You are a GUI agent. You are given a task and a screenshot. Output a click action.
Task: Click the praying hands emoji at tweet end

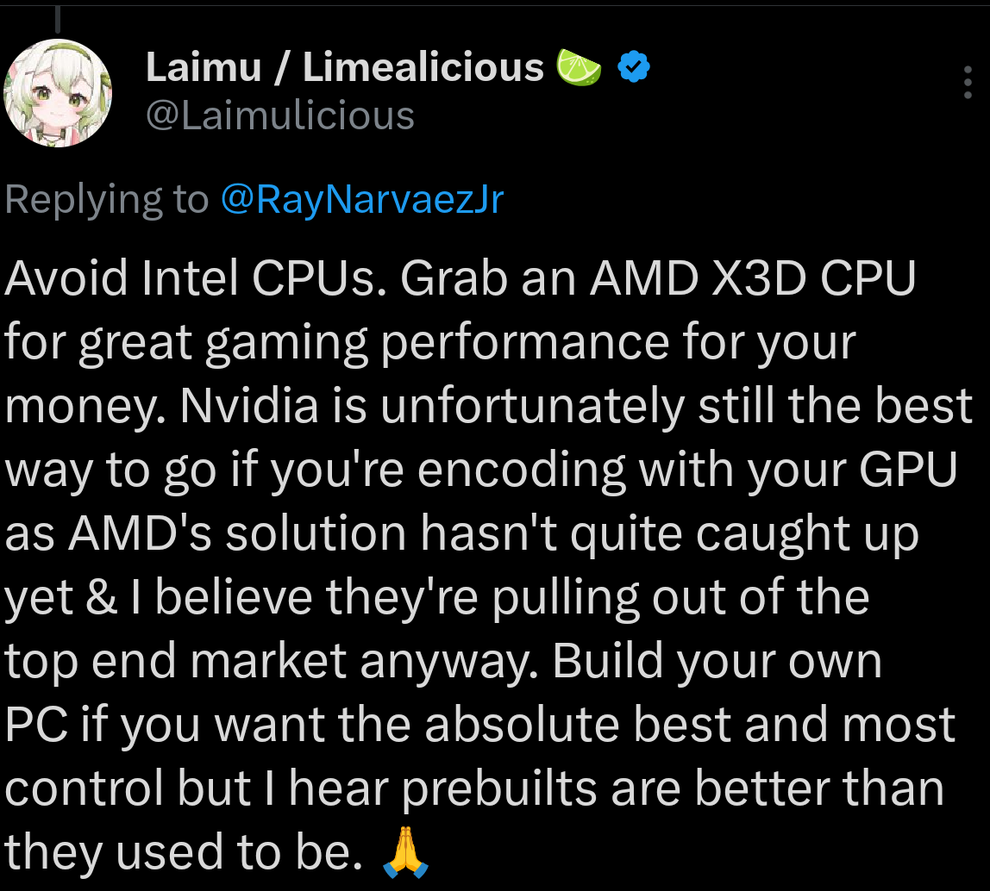click(x=404, y=853)
